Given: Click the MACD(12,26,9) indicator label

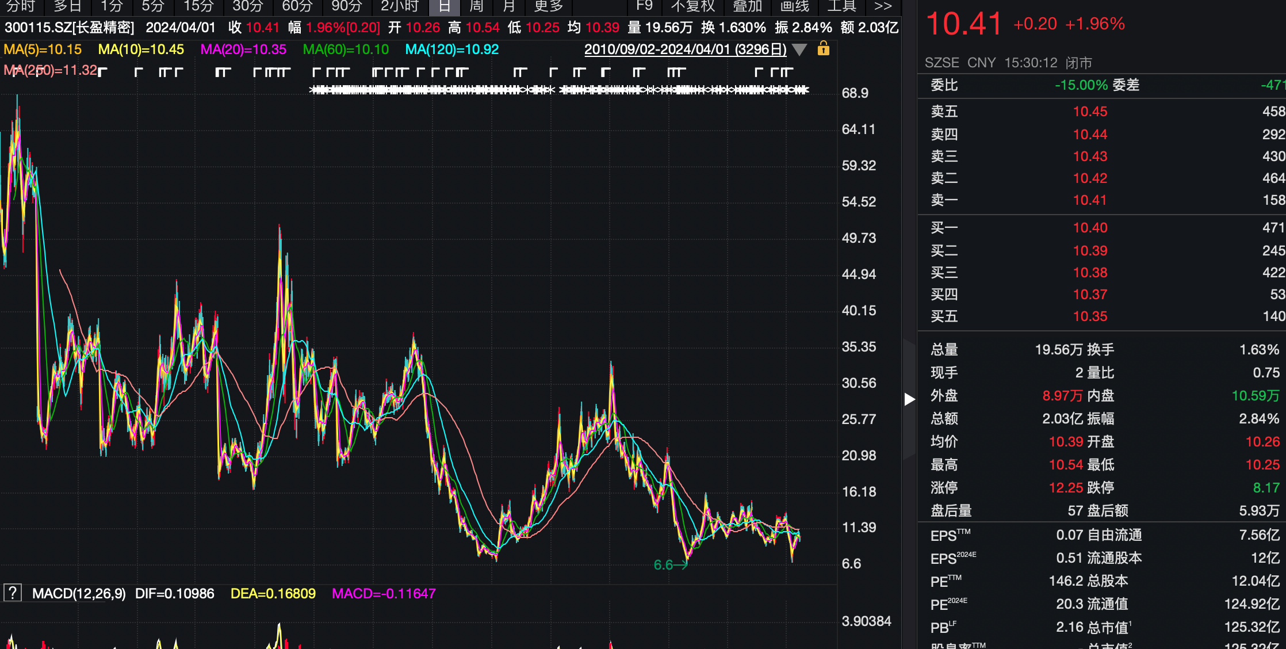Looking at the screenshot, I should (x=79, y=593).
